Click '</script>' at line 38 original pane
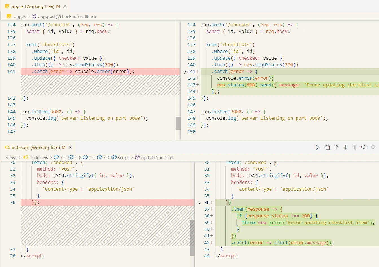This screenshot has height=267, width=379. 33,256
